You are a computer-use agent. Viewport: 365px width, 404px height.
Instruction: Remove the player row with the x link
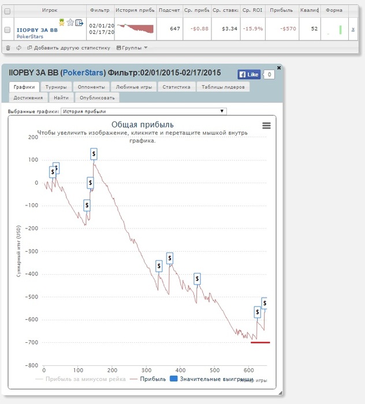[353, 29]
